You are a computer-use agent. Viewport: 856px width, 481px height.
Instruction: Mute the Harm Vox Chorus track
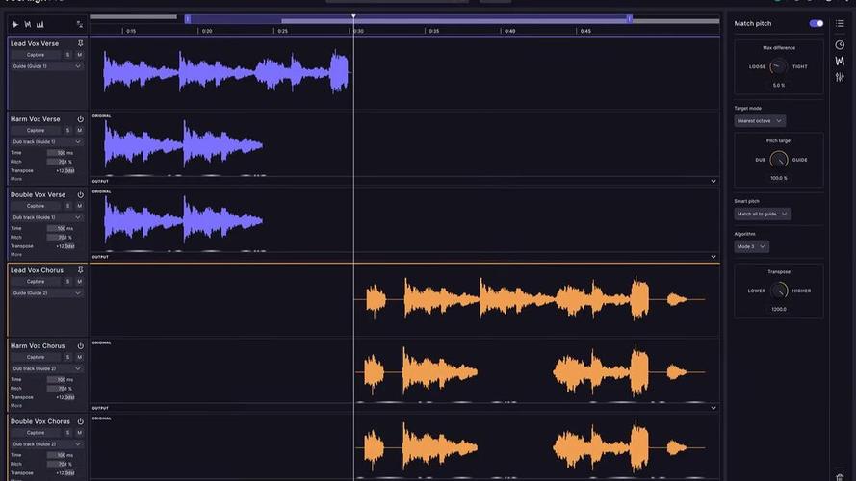click(80, 357)
